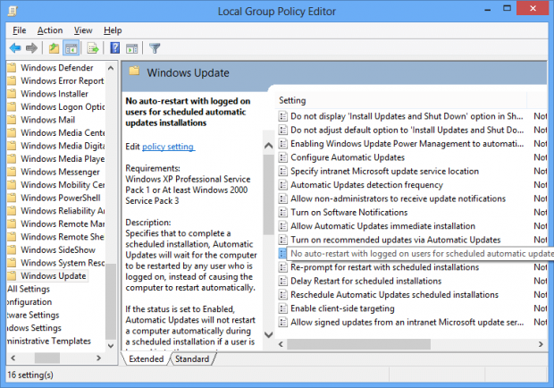This screenshot has width=554, height=388.
Task: Click the settings list scroll left arrow
Action: pyautogui.click(x=281, y=344)
